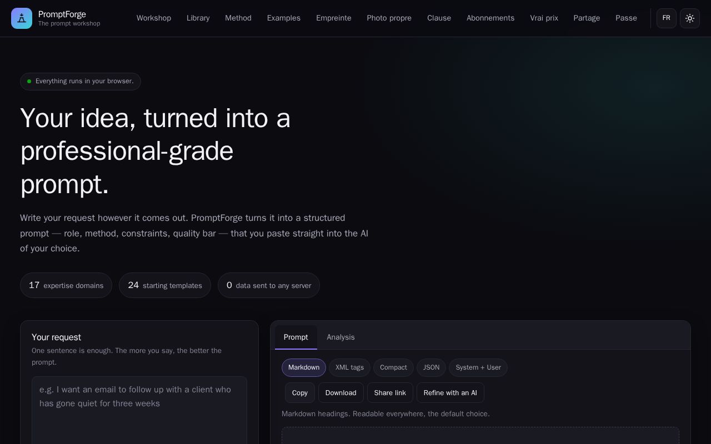Click the Share link button
Viewport: 711px width, 444px height.
coord(390,393)
